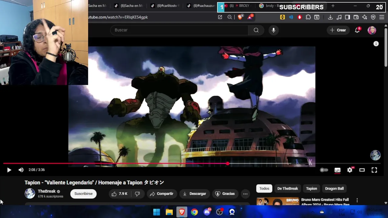
Task: Open File Explorer from the taskbar
Action: 169,212
